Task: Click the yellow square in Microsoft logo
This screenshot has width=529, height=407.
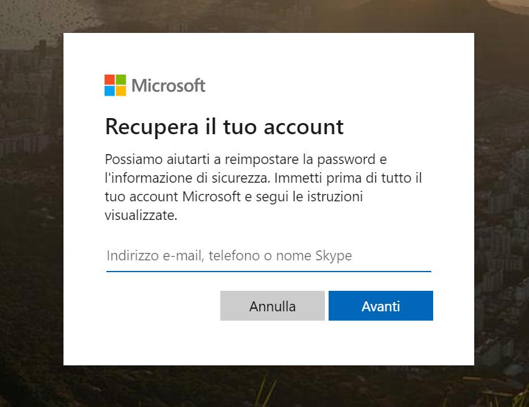Action: coord(121,91)
